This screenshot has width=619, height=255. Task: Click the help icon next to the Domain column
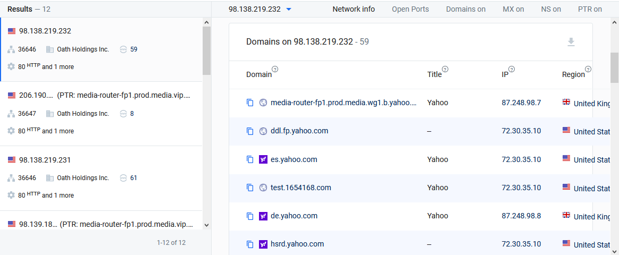pos(275,70)
